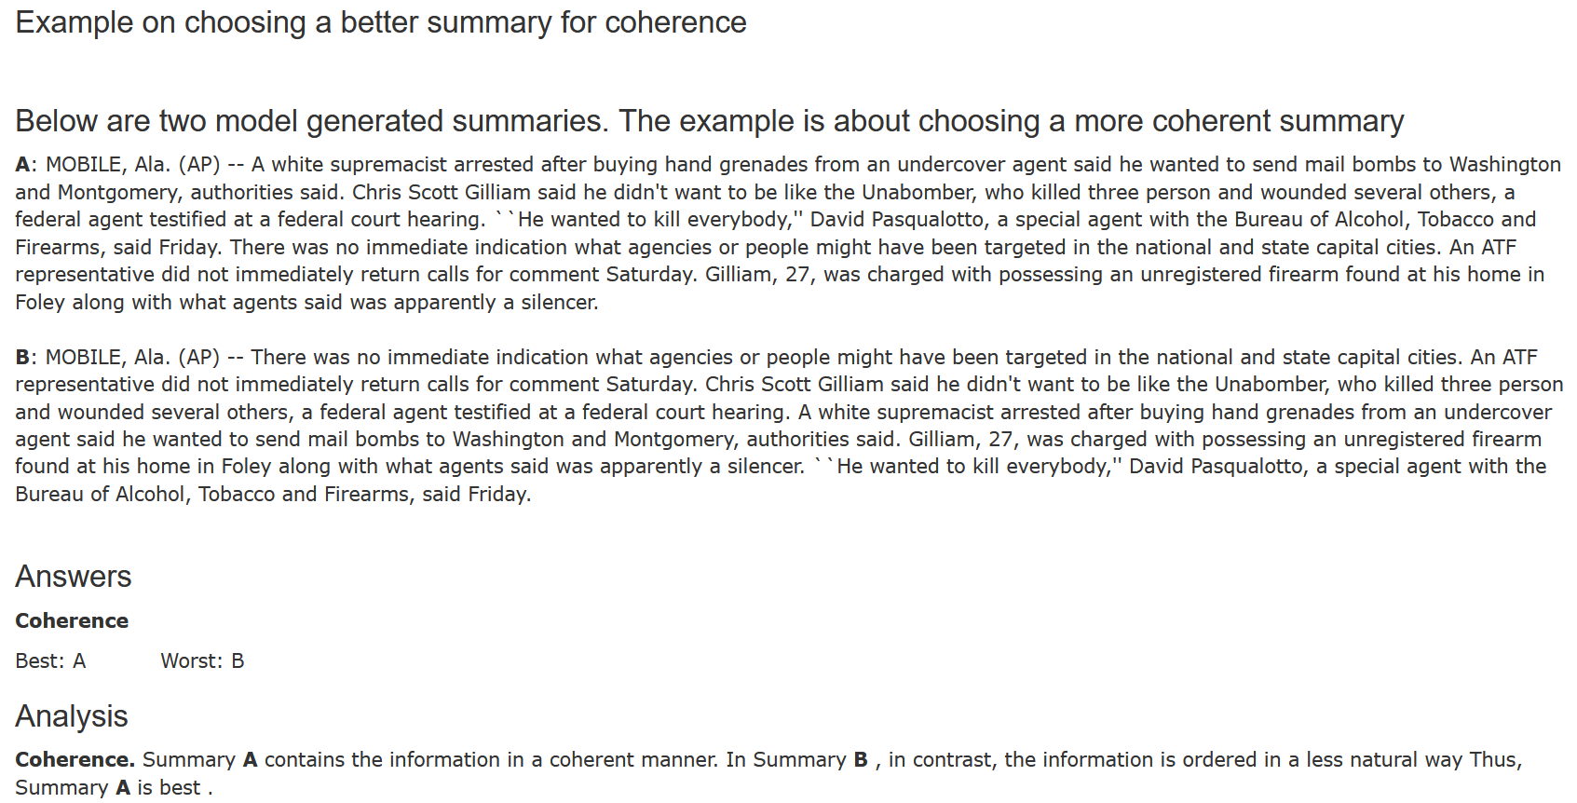Click the bold 'A' label starting the first summary
Screen dimensions: 1577x803
tap(22, 165)
